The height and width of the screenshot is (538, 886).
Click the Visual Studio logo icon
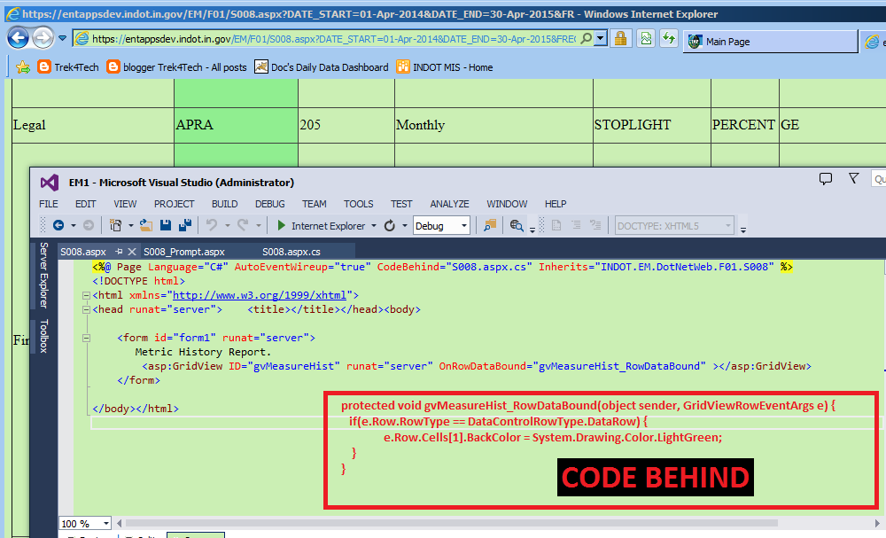point(49,183)
